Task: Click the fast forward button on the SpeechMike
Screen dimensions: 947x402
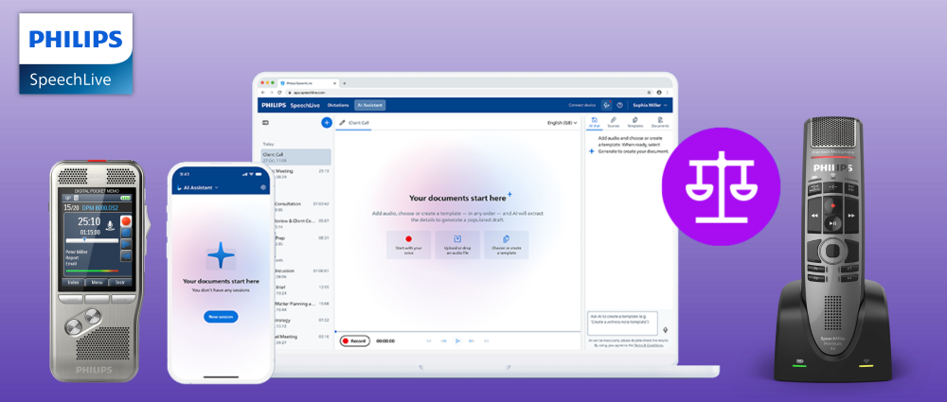Action: point(851,216)
